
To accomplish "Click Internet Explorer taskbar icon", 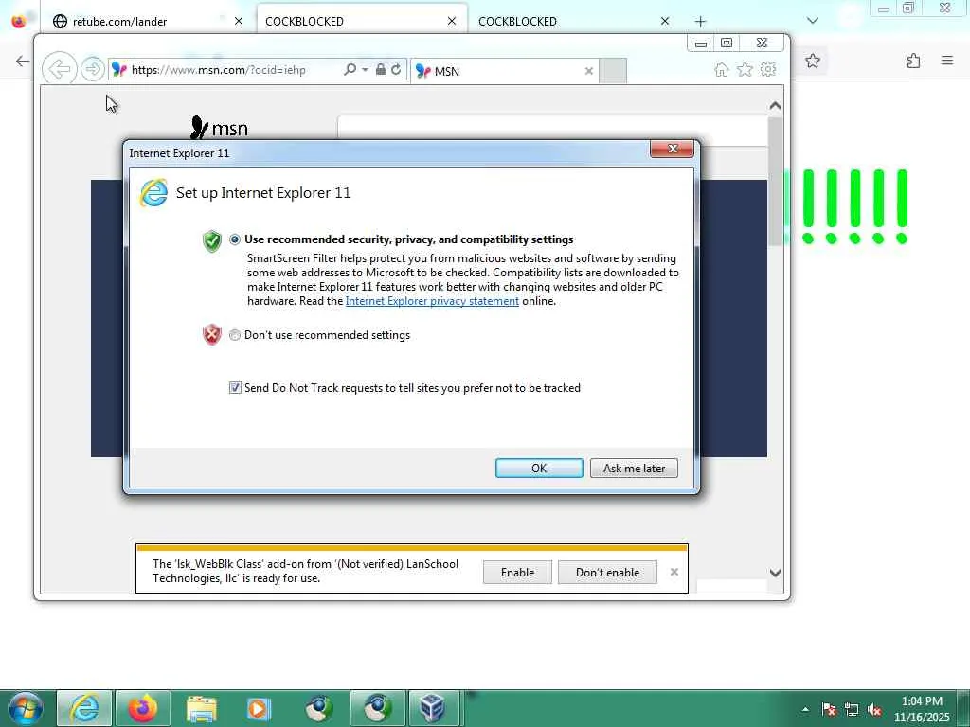I will (x=84, y=708).
